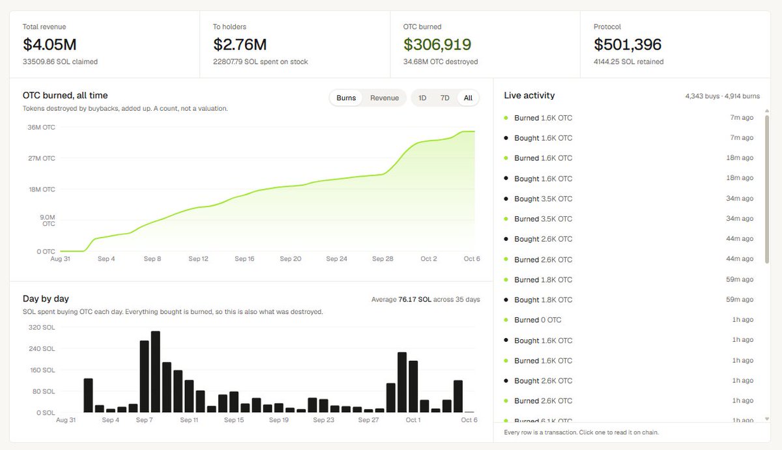Click the $2.76M to holders value
This screenshot has width=782, height=450.
pos(240,45)
